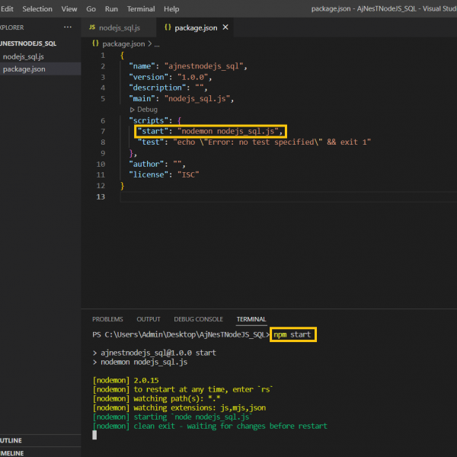The image size is (457, 457).
Task: Open the Help menu
Action: tap(171, 8)
